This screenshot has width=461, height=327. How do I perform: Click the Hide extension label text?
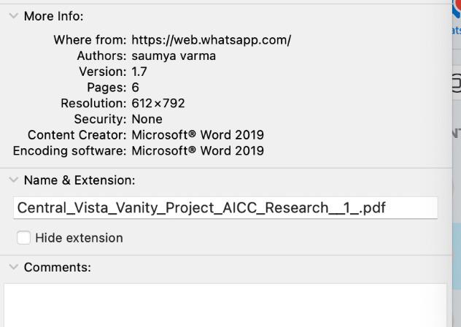click(79, 238)
